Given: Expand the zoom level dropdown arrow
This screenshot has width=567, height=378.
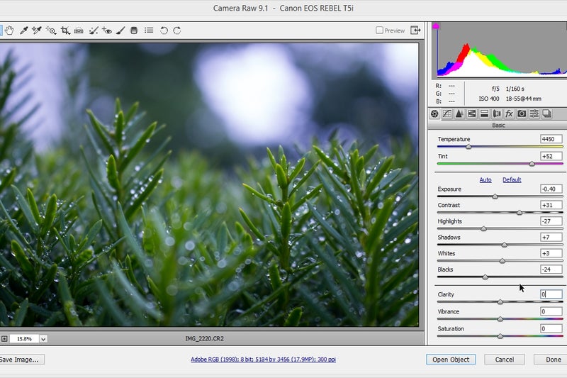Looking at the screenshot, I should click(43, 339).
